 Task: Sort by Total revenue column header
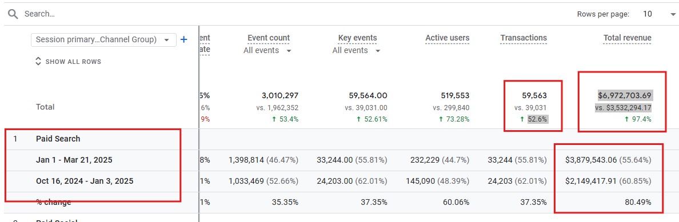point(627,38)
